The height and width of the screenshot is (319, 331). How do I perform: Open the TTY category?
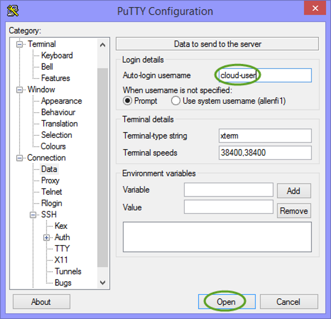[62, 249]
